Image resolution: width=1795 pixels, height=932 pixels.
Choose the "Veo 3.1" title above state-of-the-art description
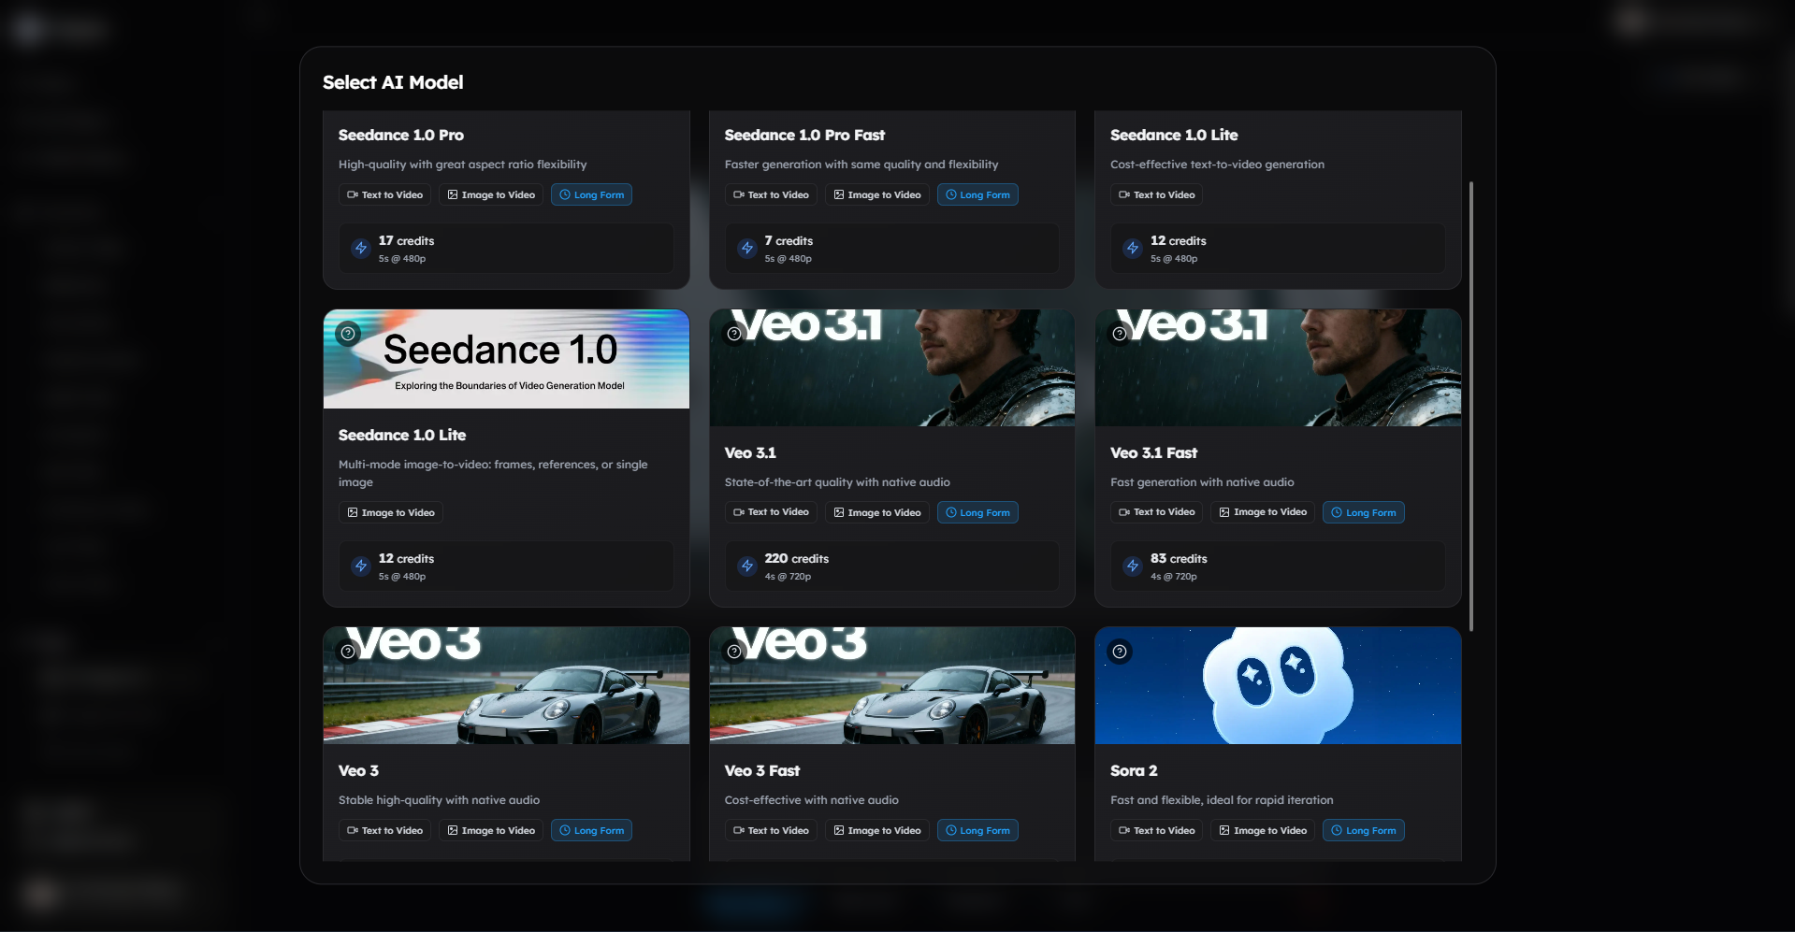750,452
